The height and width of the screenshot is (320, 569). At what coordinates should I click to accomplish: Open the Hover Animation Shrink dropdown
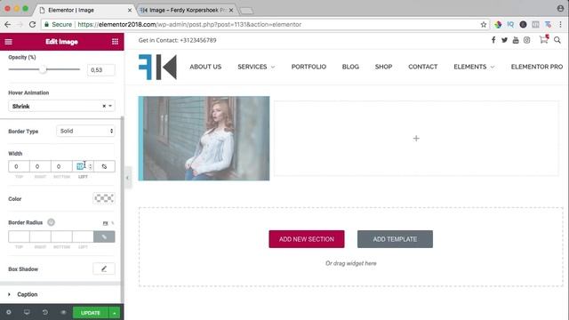point(61,106)
